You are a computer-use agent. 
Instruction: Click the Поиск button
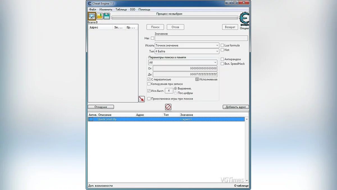(x=155, y=27)
